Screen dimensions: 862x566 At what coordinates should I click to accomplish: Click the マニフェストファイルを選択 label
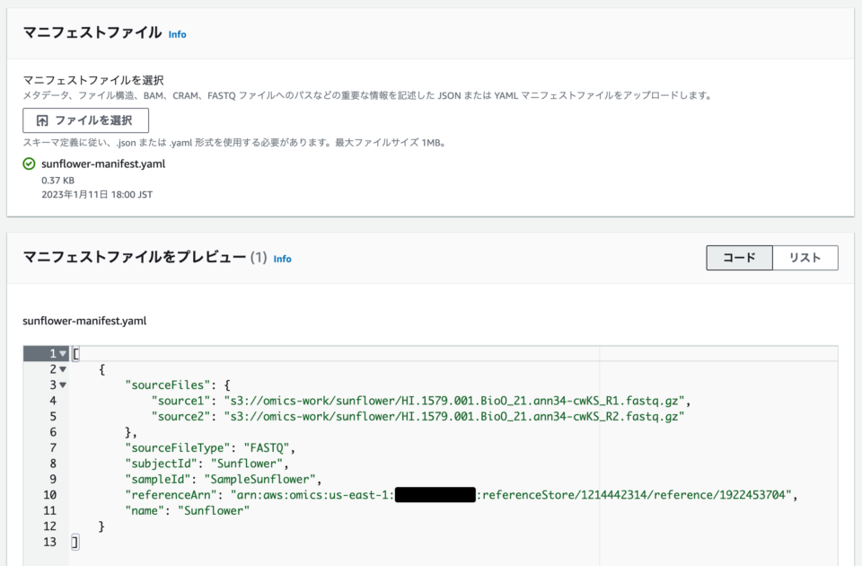click(93, 80)
